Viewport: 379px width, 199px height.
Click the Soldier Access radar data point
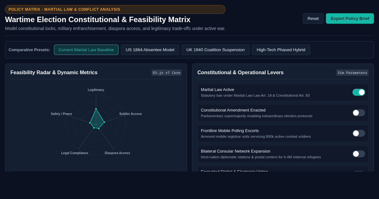[x=104, y=122]
